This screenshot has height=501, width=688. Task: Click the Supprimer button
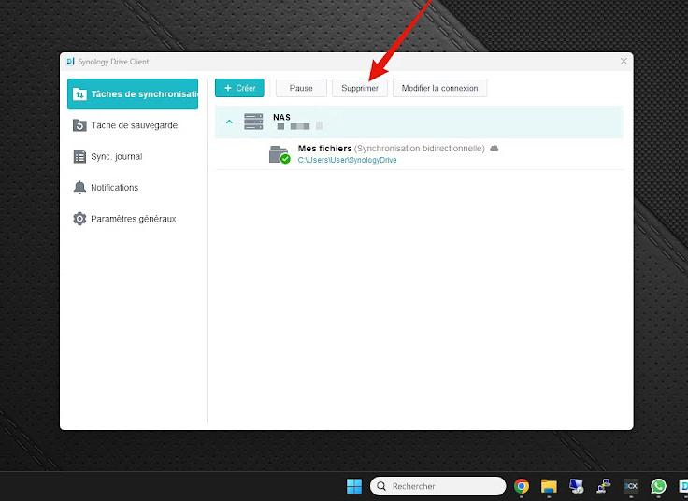[360, 88]
